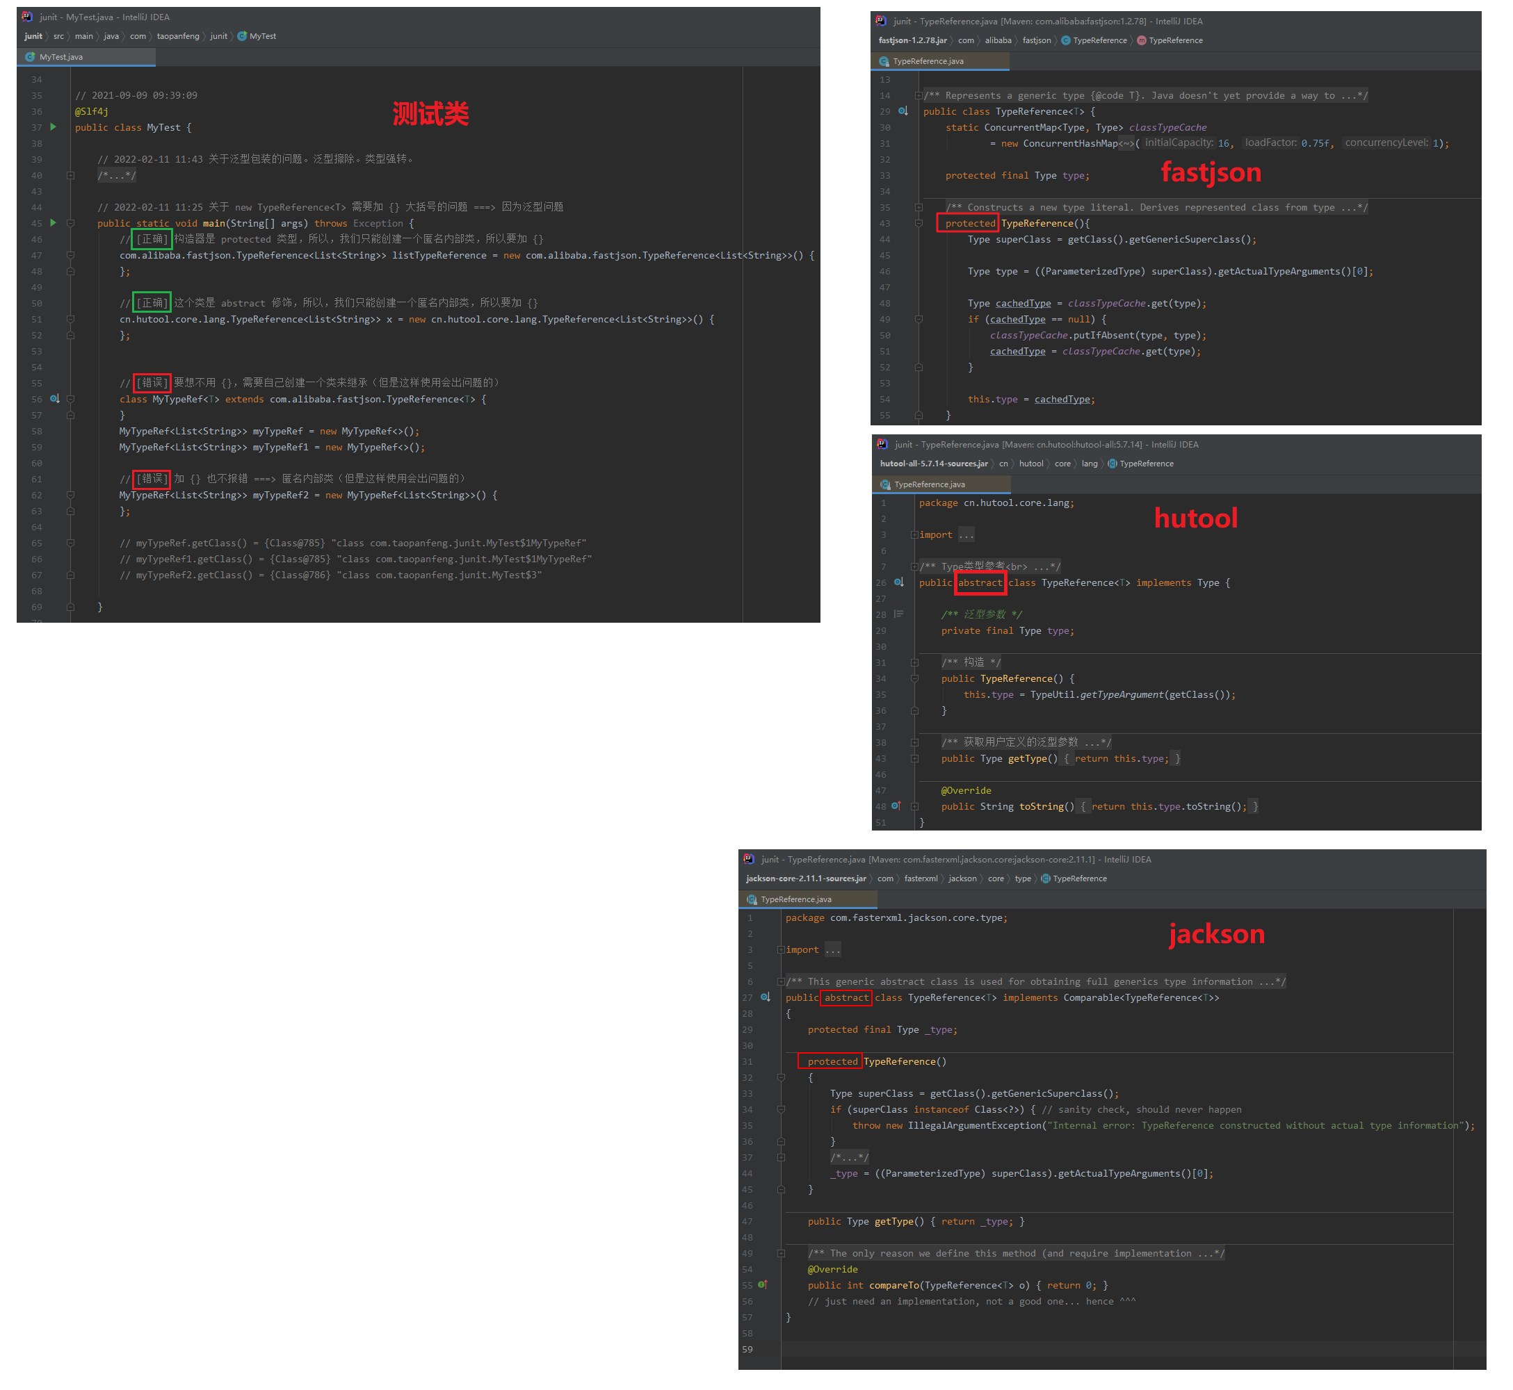
Task: Click 'hutool-all-5.7.14-sources.jar' breadcrumb item
Action: 934,464
